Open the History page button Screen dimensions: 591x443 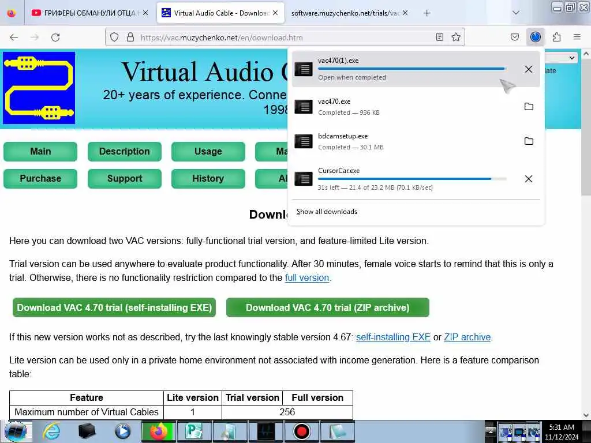click(208, 179)
